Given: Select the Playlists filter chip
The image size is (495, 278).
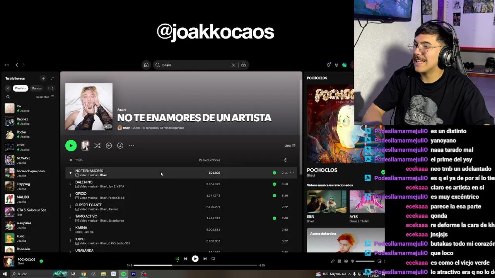Looking at the screenshot, I should 20,88.
